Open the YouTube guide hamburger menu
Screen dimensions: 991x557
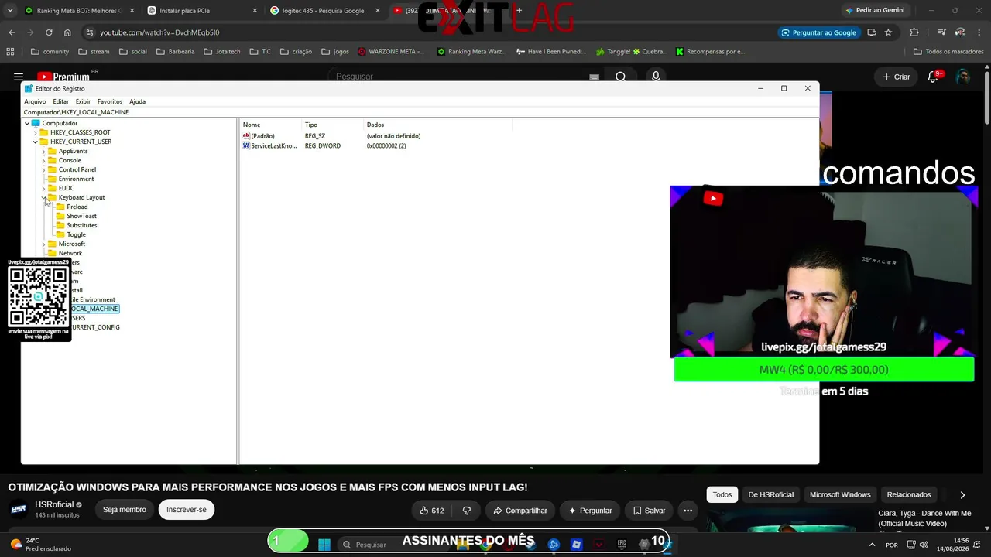(19, 77)
